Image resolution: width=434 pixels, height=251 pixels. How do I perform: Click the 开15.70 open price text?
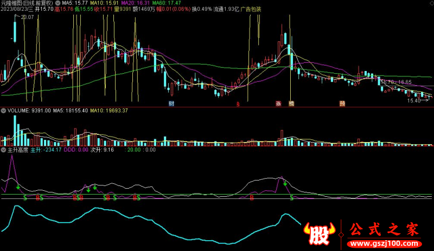(44, 9)
